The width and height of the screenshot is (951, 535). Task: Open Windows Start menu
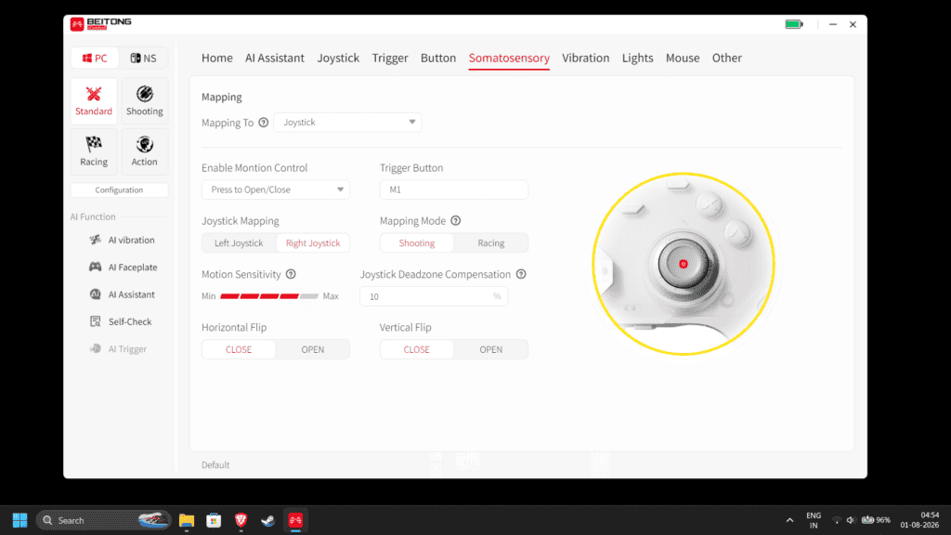point(20,520)
